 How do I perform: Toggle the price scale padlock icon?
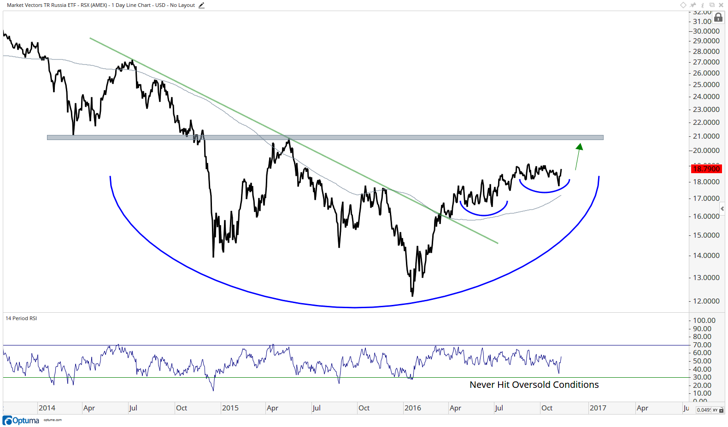pyautogui.click(x=718, y=18)
